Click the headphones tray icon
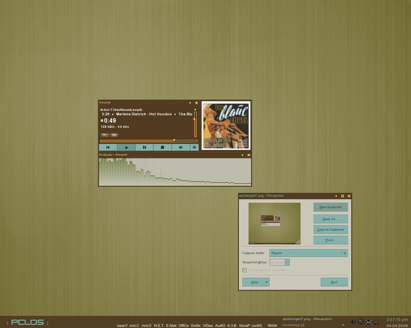 coord(376,322)
